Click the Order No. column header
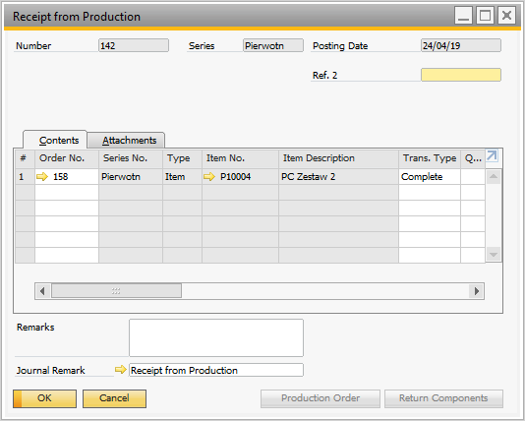525x421 pixels. 67,158
